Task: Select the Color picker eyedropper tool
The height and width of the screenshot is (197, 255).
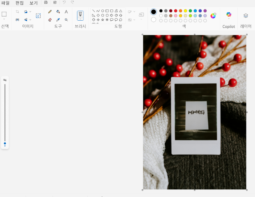Action: click(58, 20)
